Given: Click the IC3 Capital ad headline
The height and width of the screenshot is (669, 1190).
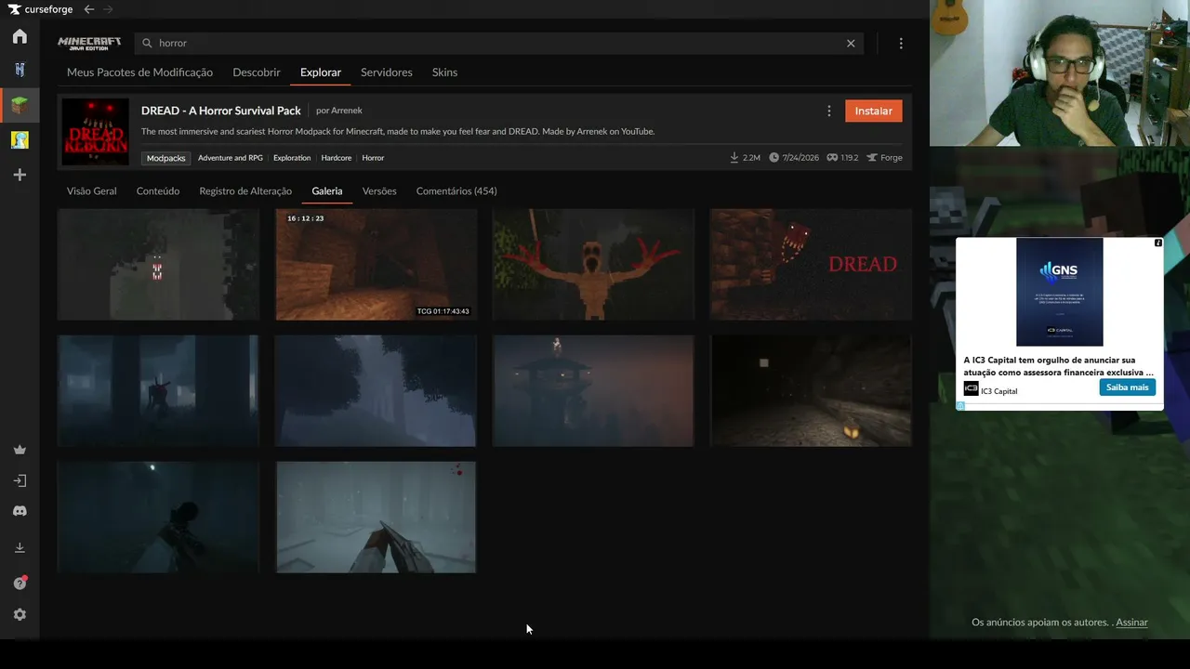Looking at the screenshot, I should [x=1059, y=366].
